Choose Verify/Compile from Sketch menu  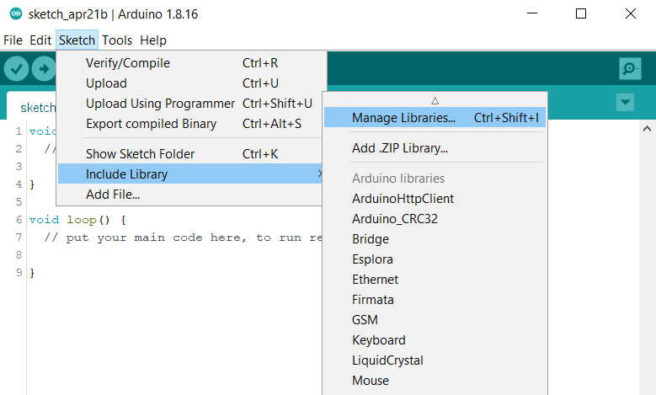[x=192, y=63]
